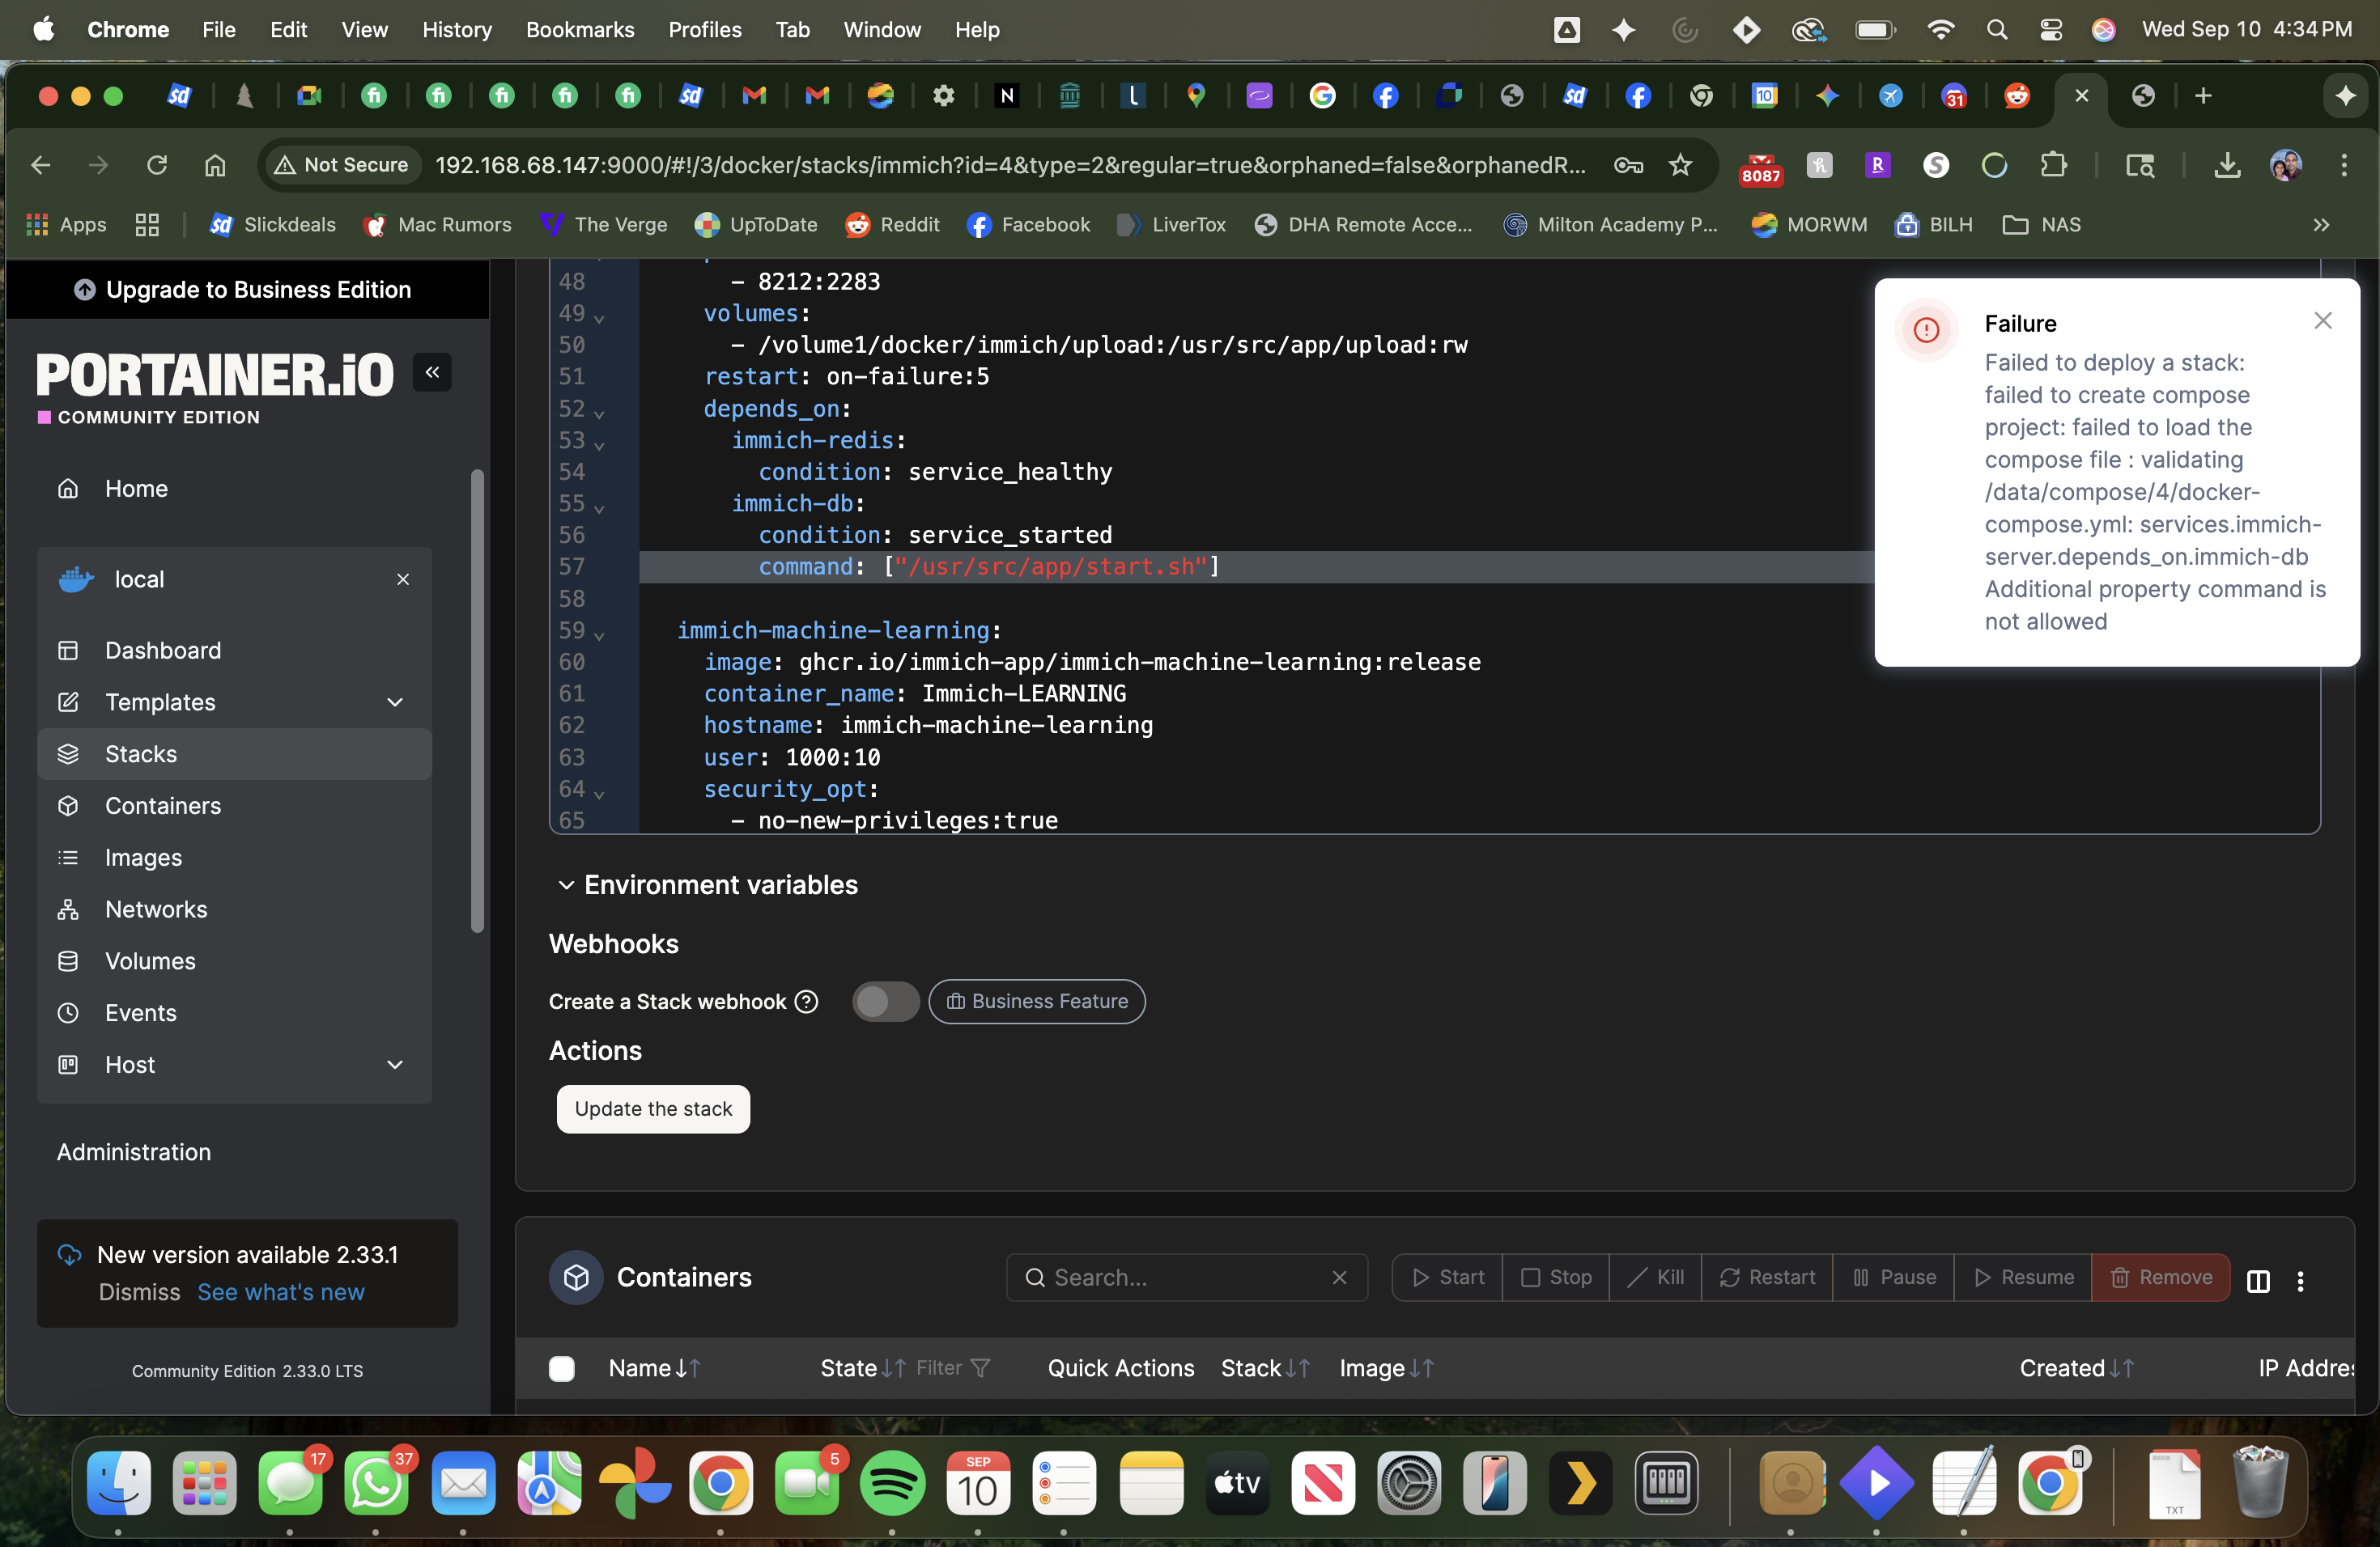Click the Business Feature badge
This screenshot has width=2380, height=1547.
(x=1037, y=1002)
